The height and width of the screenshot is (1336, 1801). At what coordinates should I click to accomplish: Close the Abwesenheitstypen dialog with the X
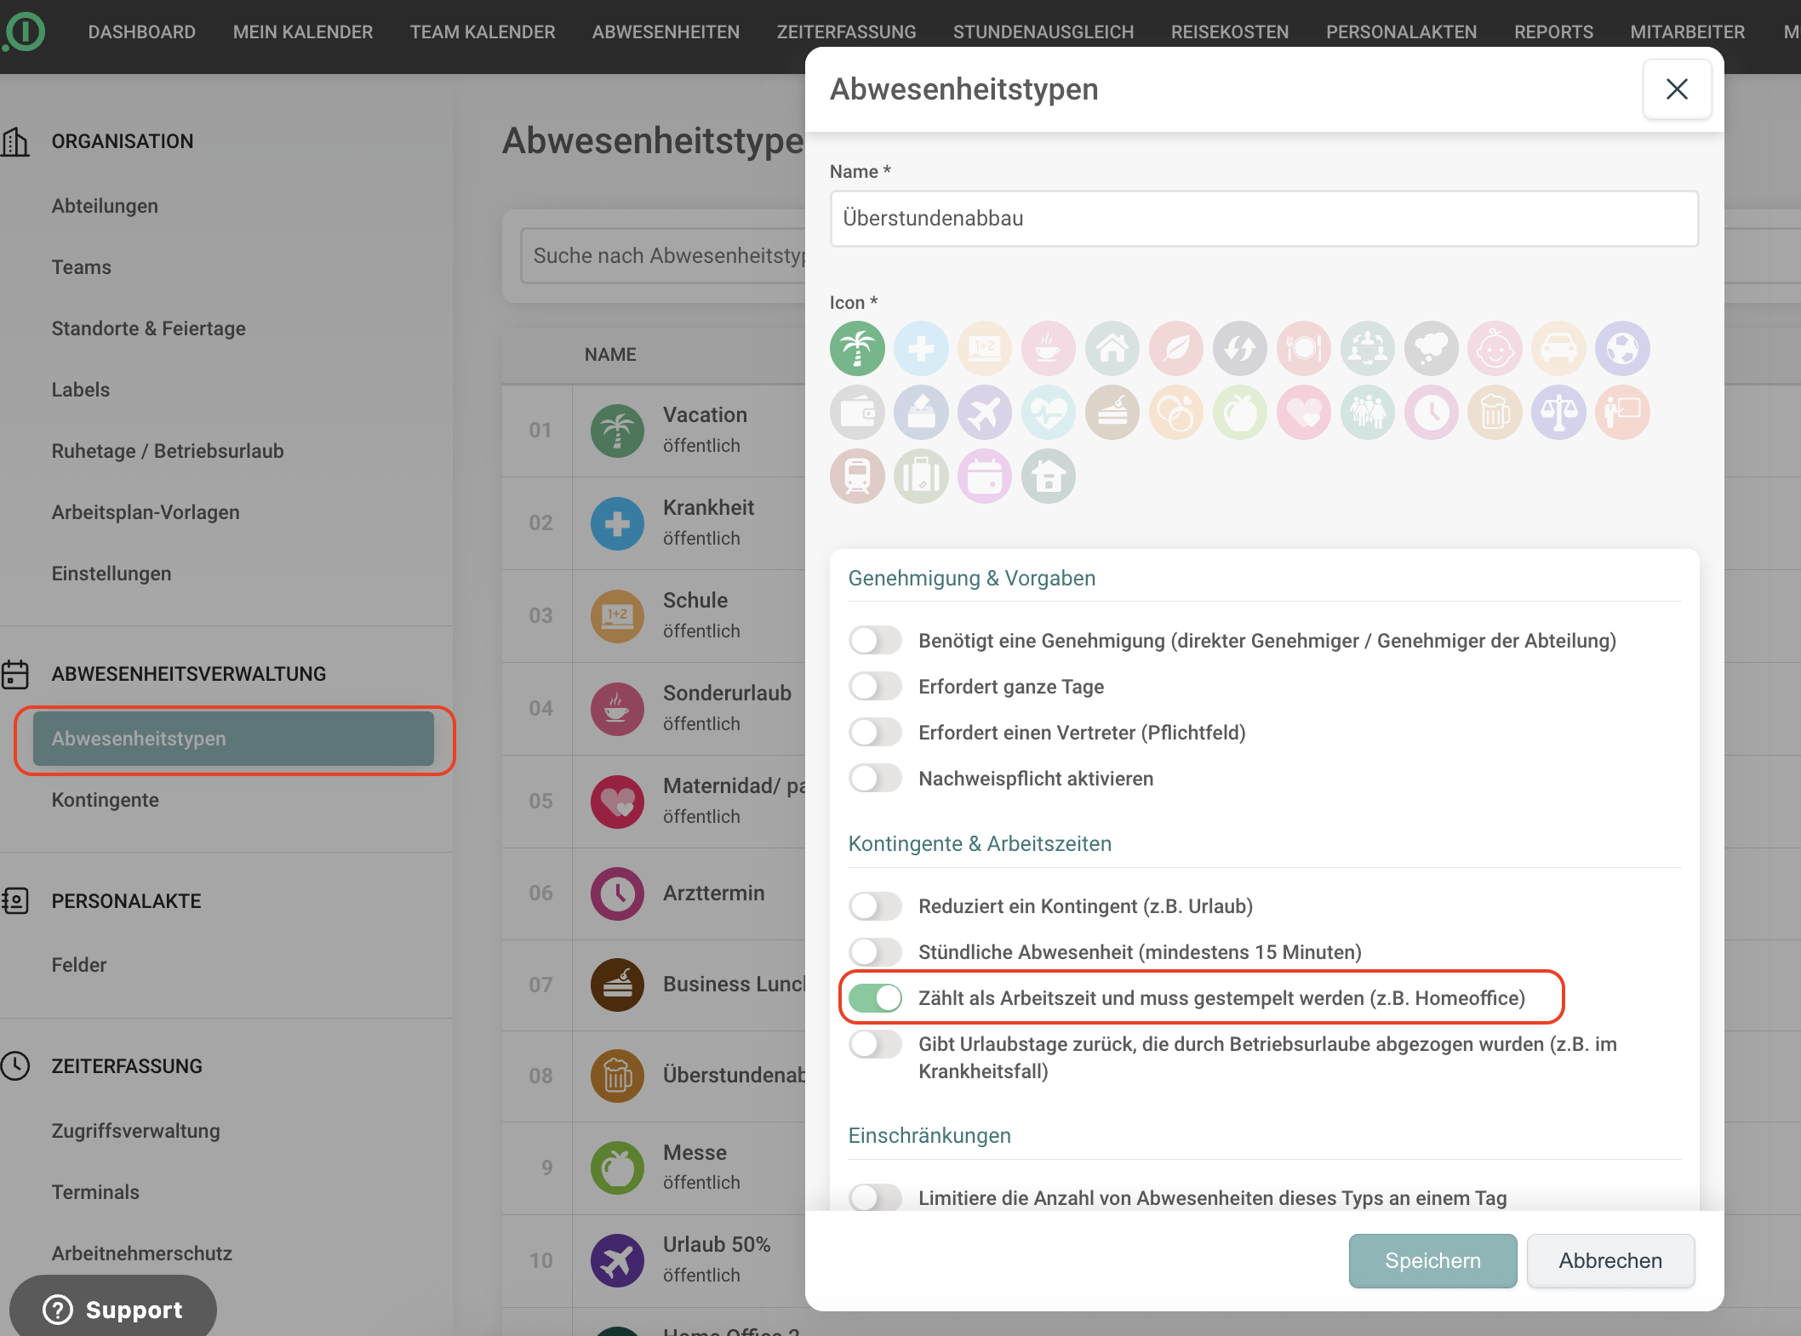click(1677, 89)
